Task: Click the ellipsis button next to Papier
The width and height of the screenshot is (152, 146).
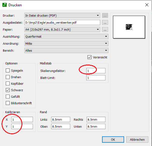Action: point(105,30)
